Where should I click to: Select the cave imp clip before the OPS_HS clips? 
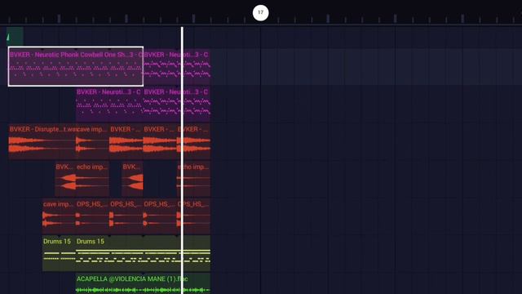(x=59, y=216)
